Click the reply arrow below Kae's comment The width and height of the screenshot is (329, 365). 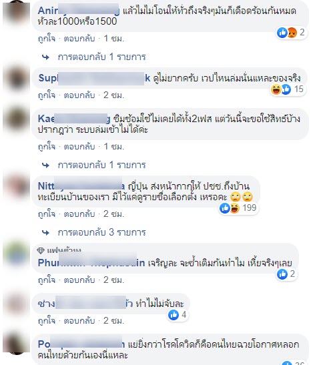[45, 165]
